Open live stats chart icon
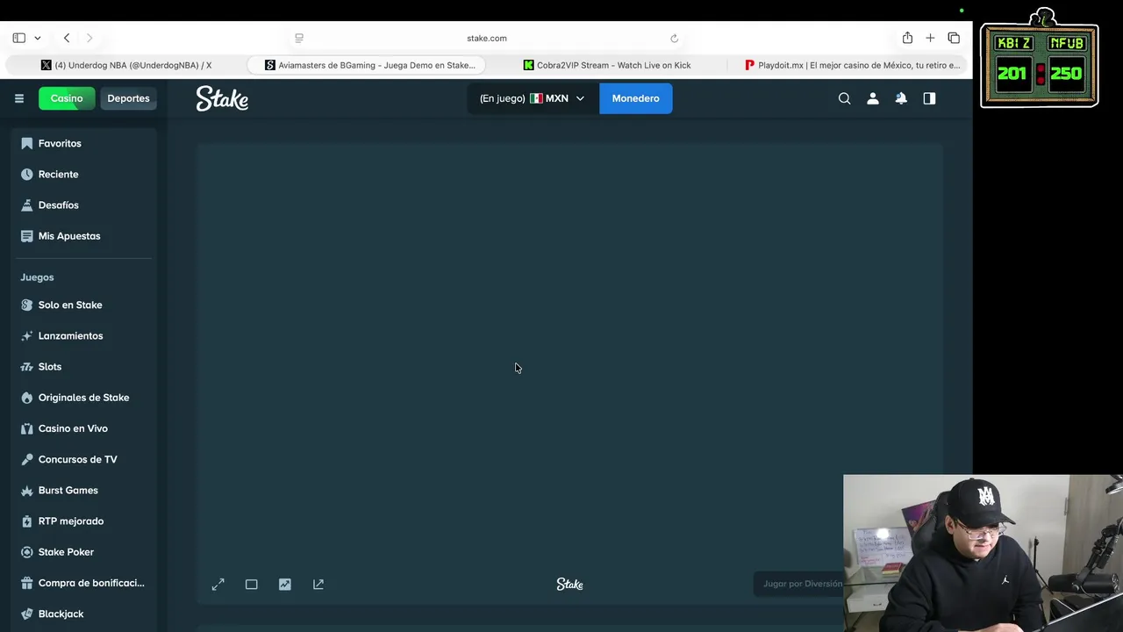This screenshot has width=1123, height=632. [x=285, y=584]
